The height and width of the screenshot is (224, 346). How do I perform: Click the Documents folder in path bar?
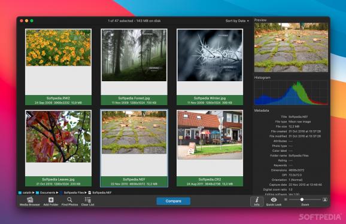point(45,192)
